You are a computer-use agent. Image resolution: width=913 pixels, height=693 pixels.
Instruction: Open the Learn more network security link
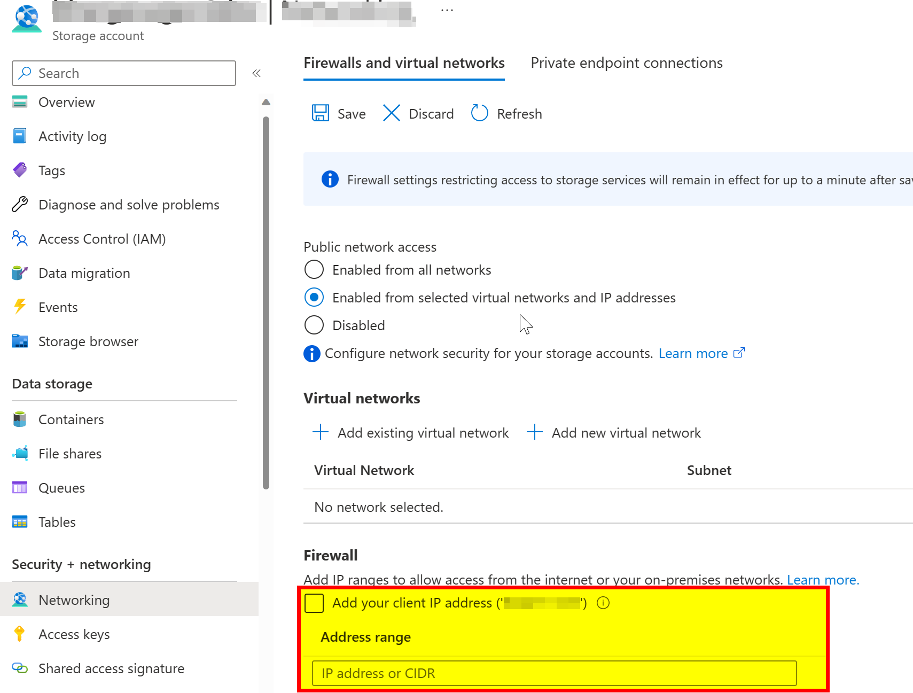[693, 353]
